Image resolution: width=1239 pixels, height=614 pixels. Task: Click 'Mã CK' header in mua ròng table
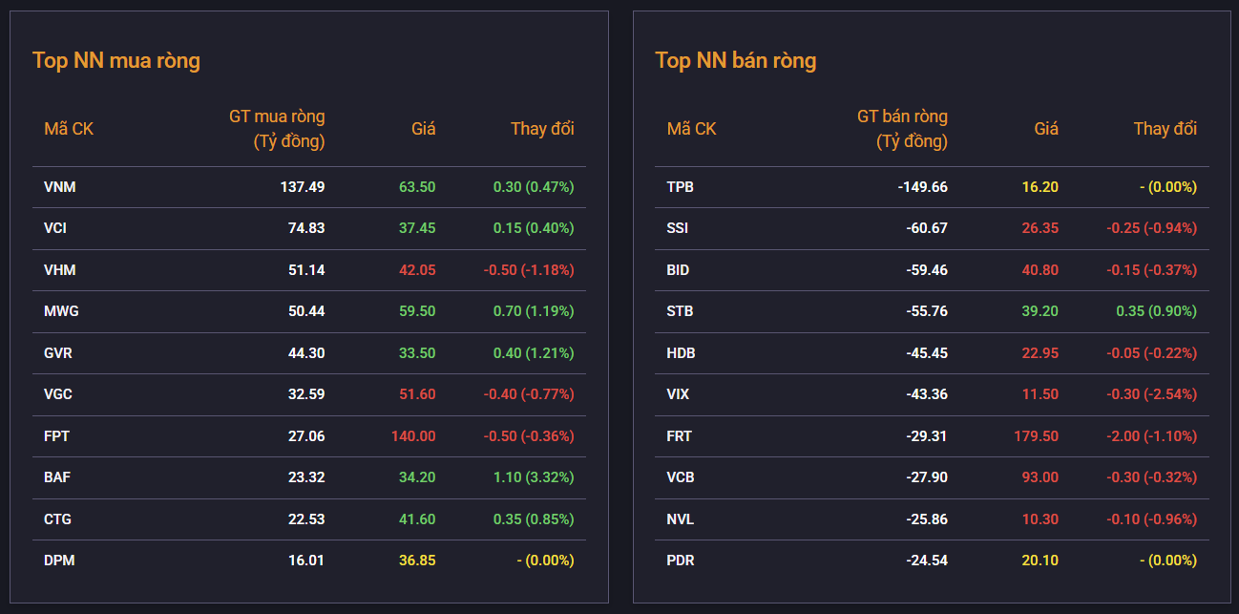pyautogui.click(x=69, y=129)
